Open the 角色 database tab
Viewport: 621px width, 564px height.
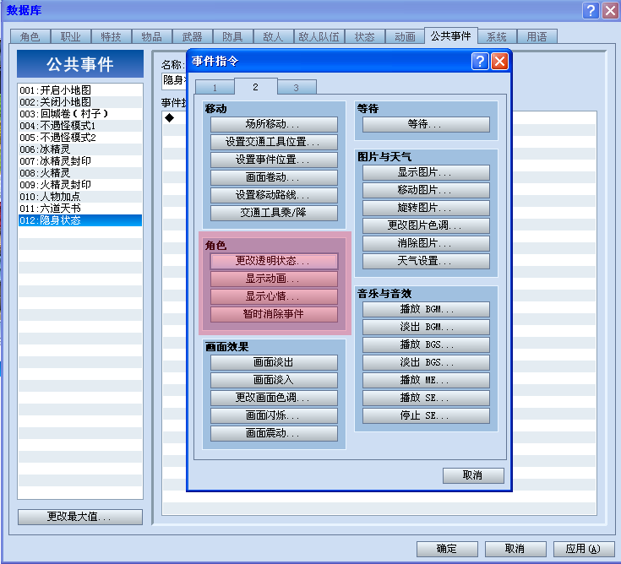pos(30,37)
